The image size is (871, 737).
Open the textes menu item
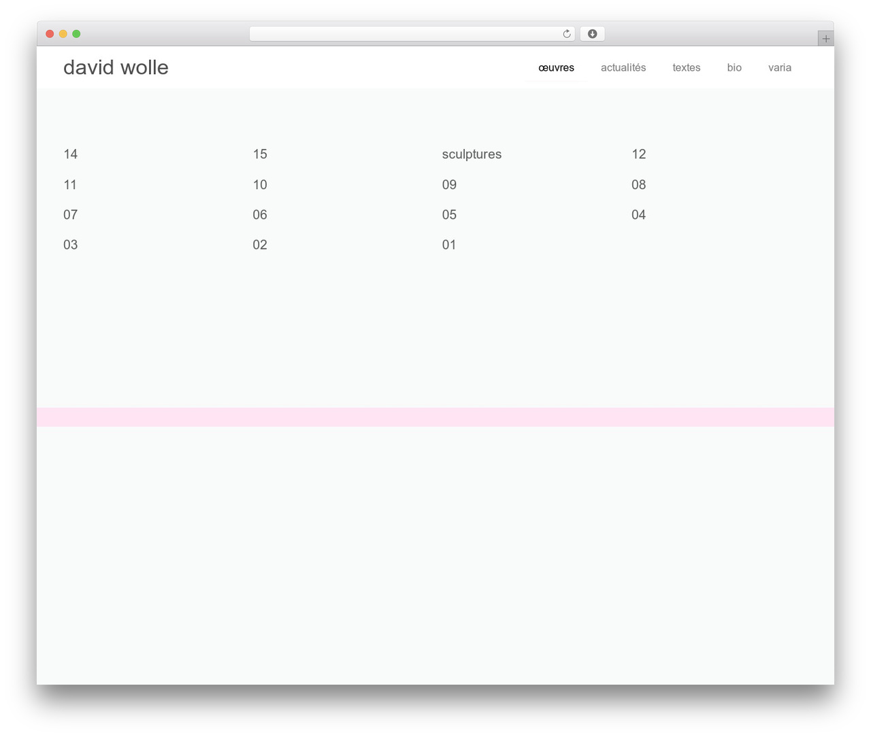click(x=686, y=67)
